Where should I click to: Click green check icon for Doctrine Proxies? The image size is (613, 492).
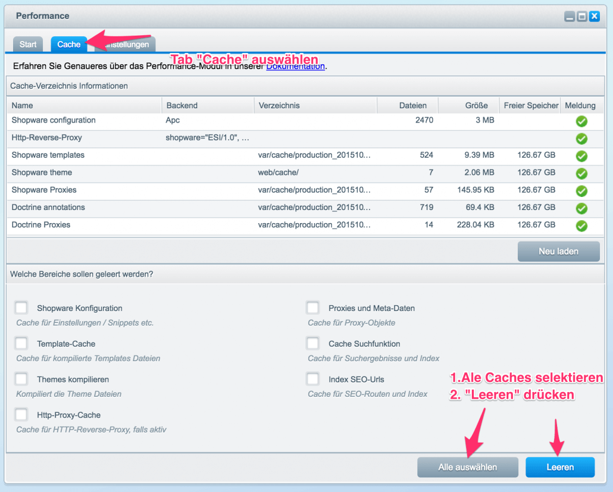tap(581, 225)
